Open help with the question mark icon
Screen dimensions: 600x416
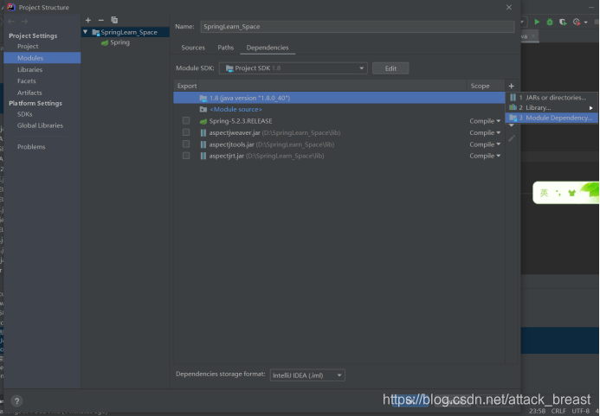[x=16, y=400]
